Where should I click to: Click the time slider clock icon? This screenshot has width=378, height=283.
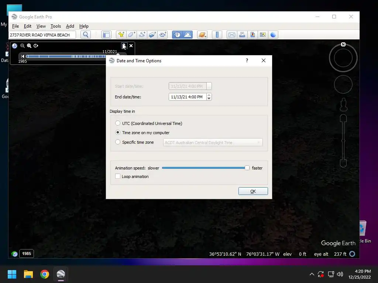pyautogui.click(x=15, y=46)
